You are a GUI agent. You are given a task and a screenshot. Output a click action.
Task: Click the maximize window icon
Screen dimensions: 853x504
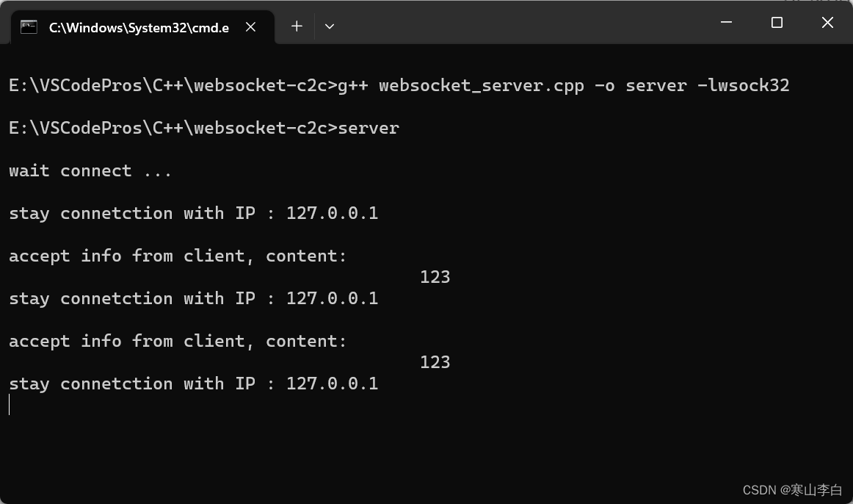pyautogui.click(x=776, y=23)
